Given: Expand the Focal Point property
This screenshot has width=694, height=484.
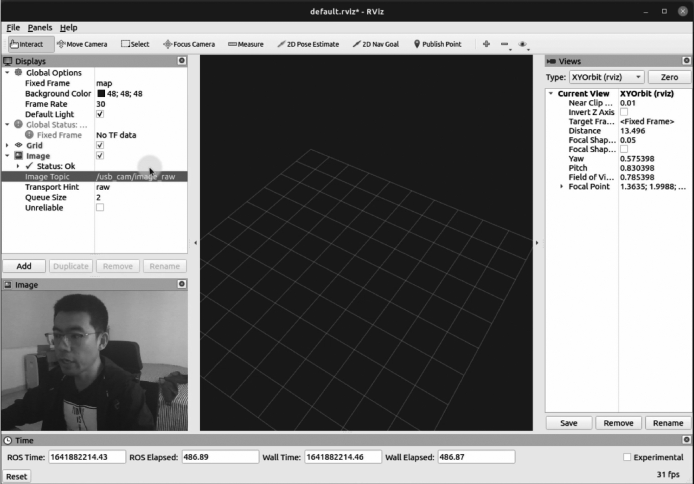Looking at the screenshot, I should 561,187.
